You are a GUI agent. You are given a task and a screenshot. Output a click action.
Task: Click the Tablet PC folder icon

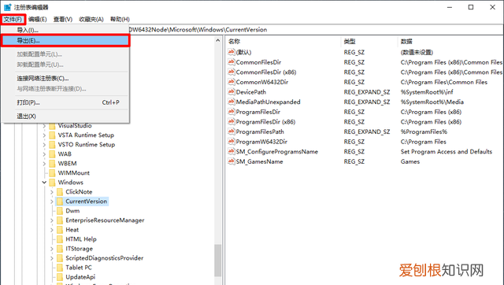[60, 268]
